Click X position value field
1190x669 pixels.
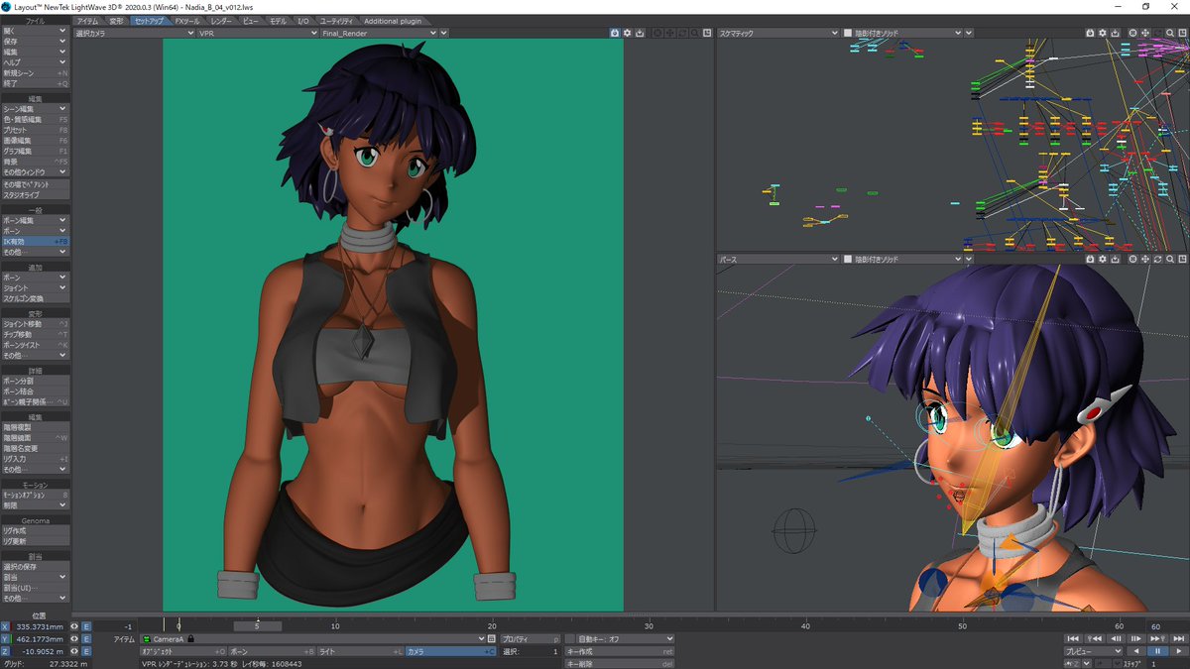pos(40,626)
